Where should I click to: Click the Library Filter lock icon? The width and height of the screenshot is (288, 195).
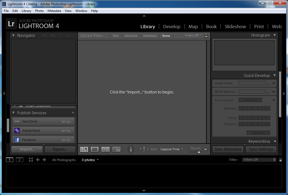coord(206,35)
